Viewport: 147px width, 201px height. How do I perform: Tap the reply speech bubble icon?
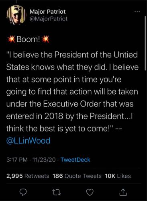(x=23, y=193)
